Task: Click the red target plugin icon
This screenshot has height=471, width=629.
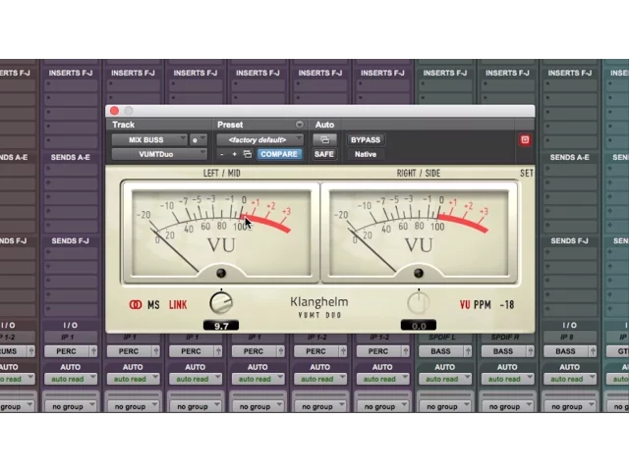Action: (525, 139)
